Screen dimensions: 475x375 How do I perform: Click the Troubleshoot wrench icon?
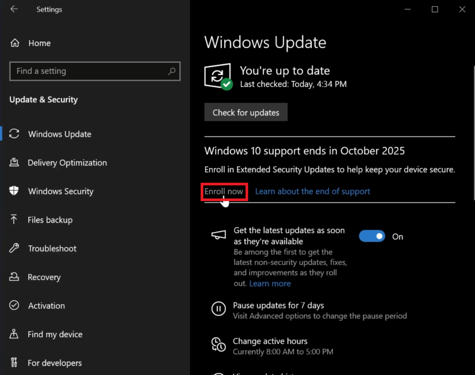pos(14,249)
